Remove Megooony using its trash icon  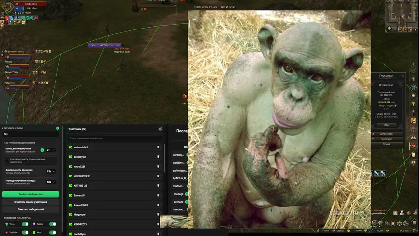(x=158, y=214)
